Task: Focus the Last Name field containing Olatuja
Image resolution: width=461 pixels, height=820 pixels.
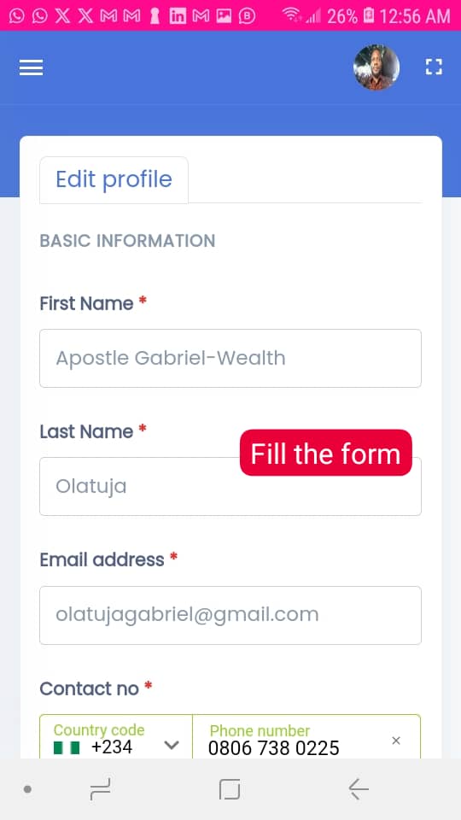Action: (x=230, y=486)
